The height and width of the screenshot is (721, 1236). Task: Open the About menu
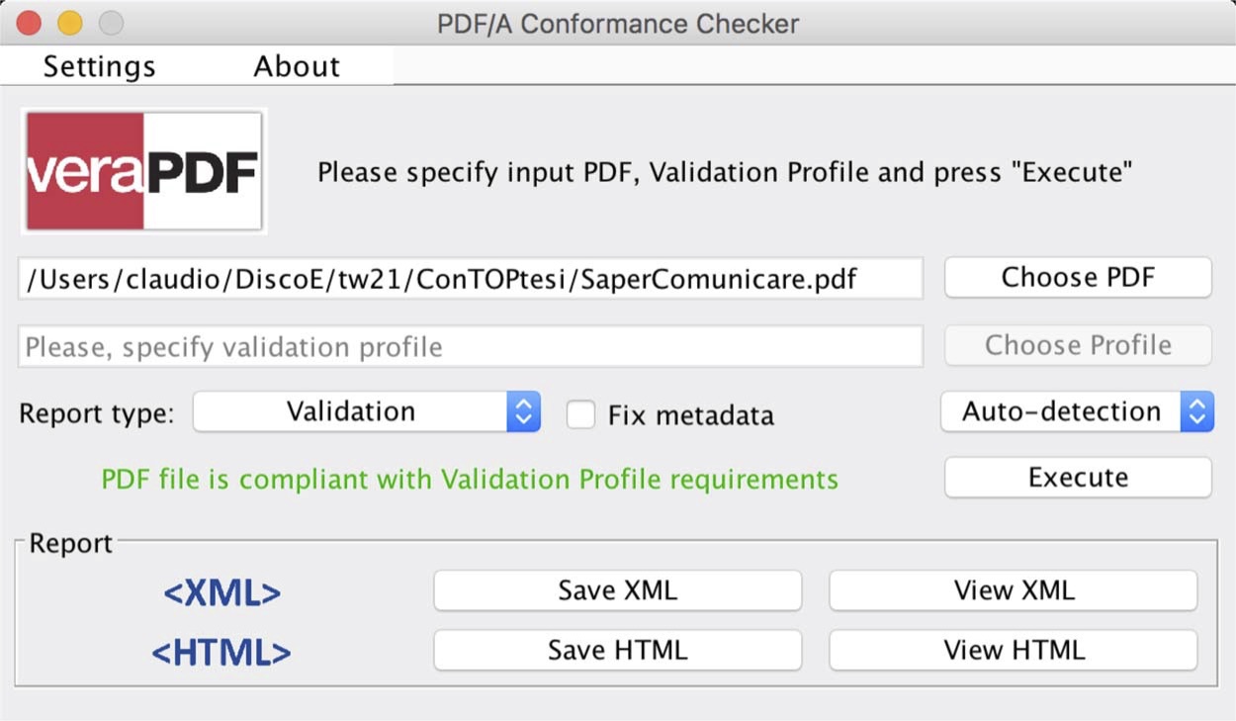pyautogui.click(x=297, y=66)
